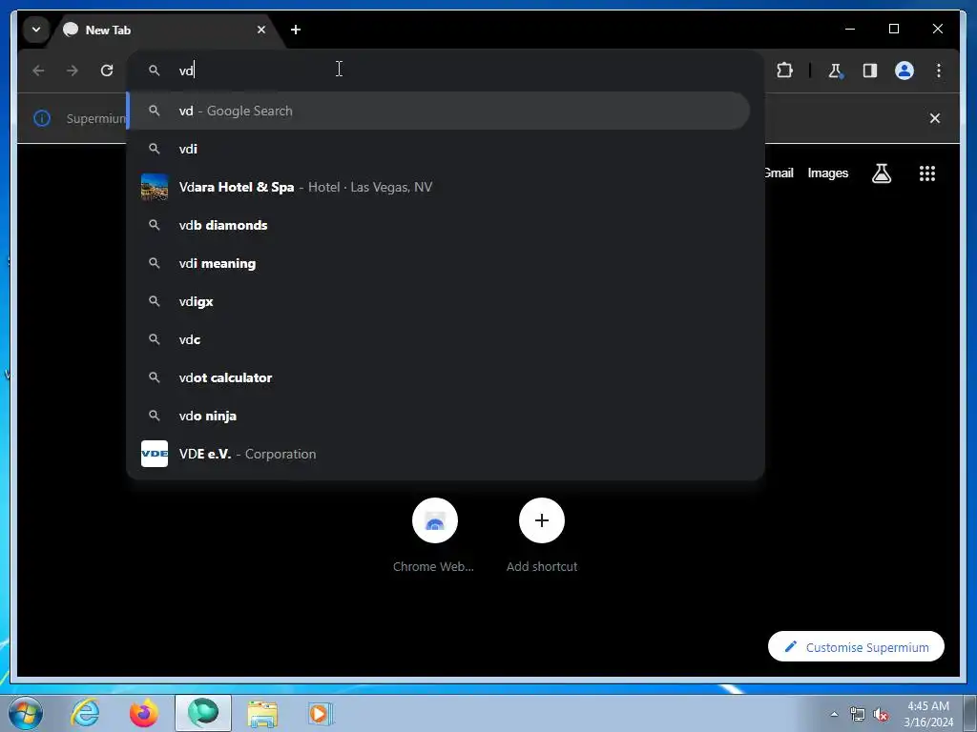Click the Add shortcut button

[x=542, y=535]
